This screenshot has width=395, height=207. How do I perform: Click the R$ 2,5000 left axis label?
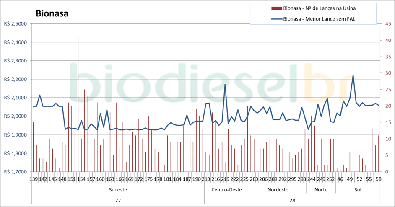pyautogui.click(x=15, y=24)
